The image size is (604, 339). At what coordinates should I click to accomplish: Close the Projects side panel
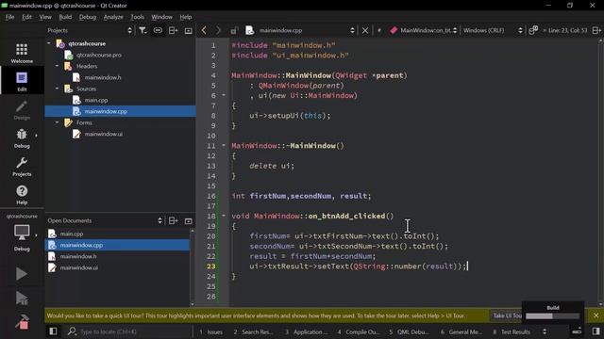coord(189,31)
